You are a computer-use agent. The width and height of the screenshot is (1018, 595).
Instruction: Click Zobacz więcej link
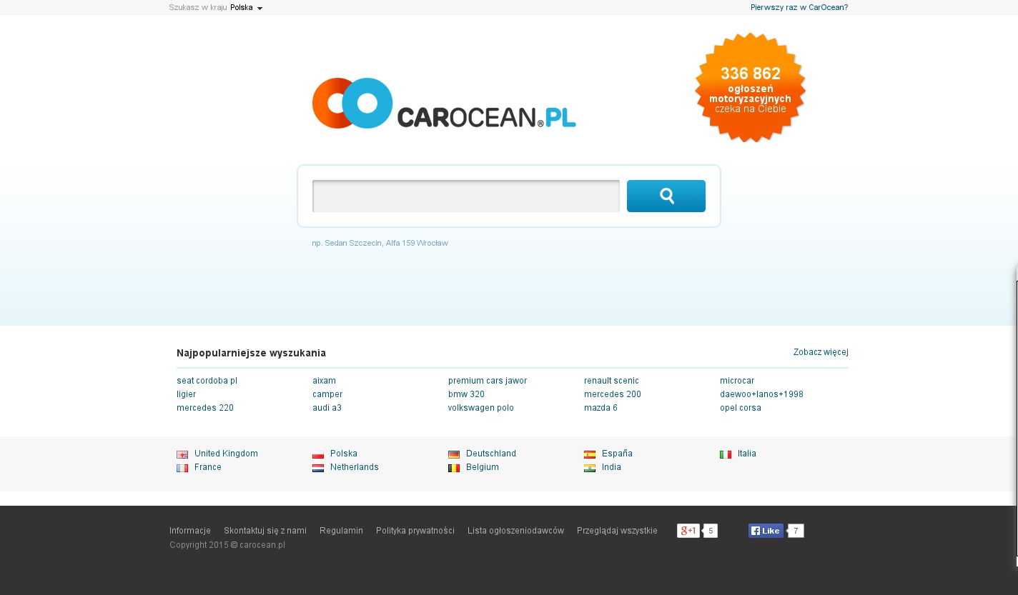click(821, 352)
